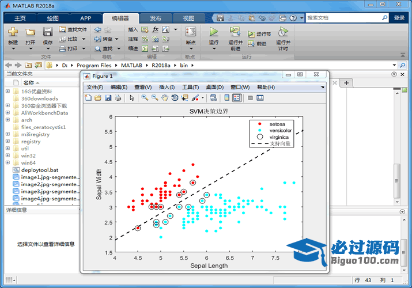Click the help question mark icon

(293, 18)
